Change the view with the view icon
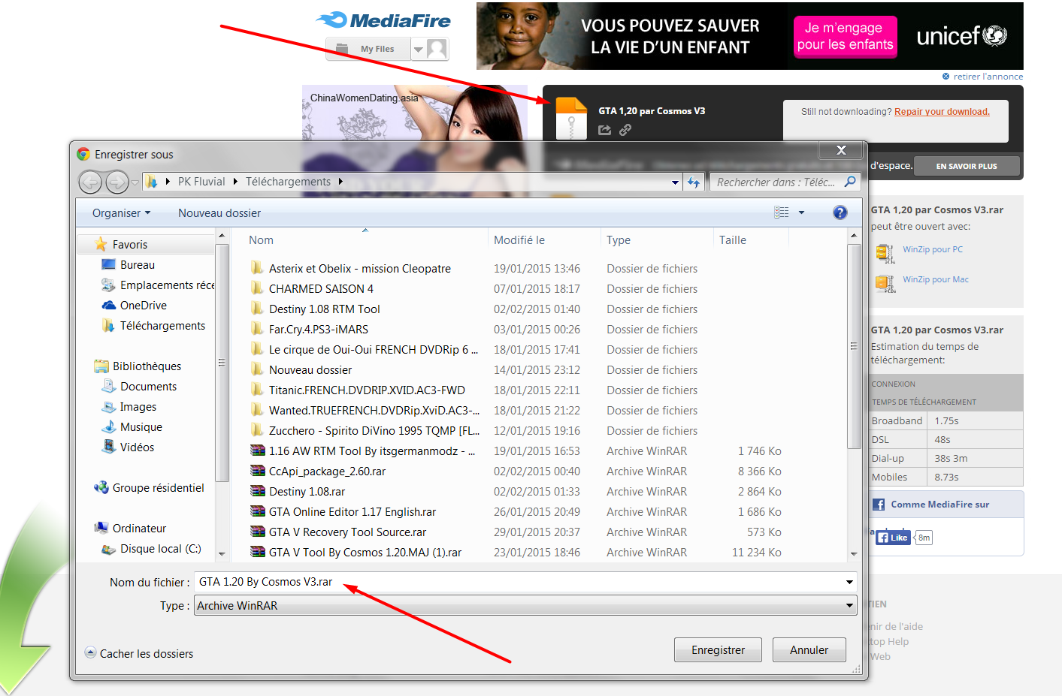 pos(782,212)
